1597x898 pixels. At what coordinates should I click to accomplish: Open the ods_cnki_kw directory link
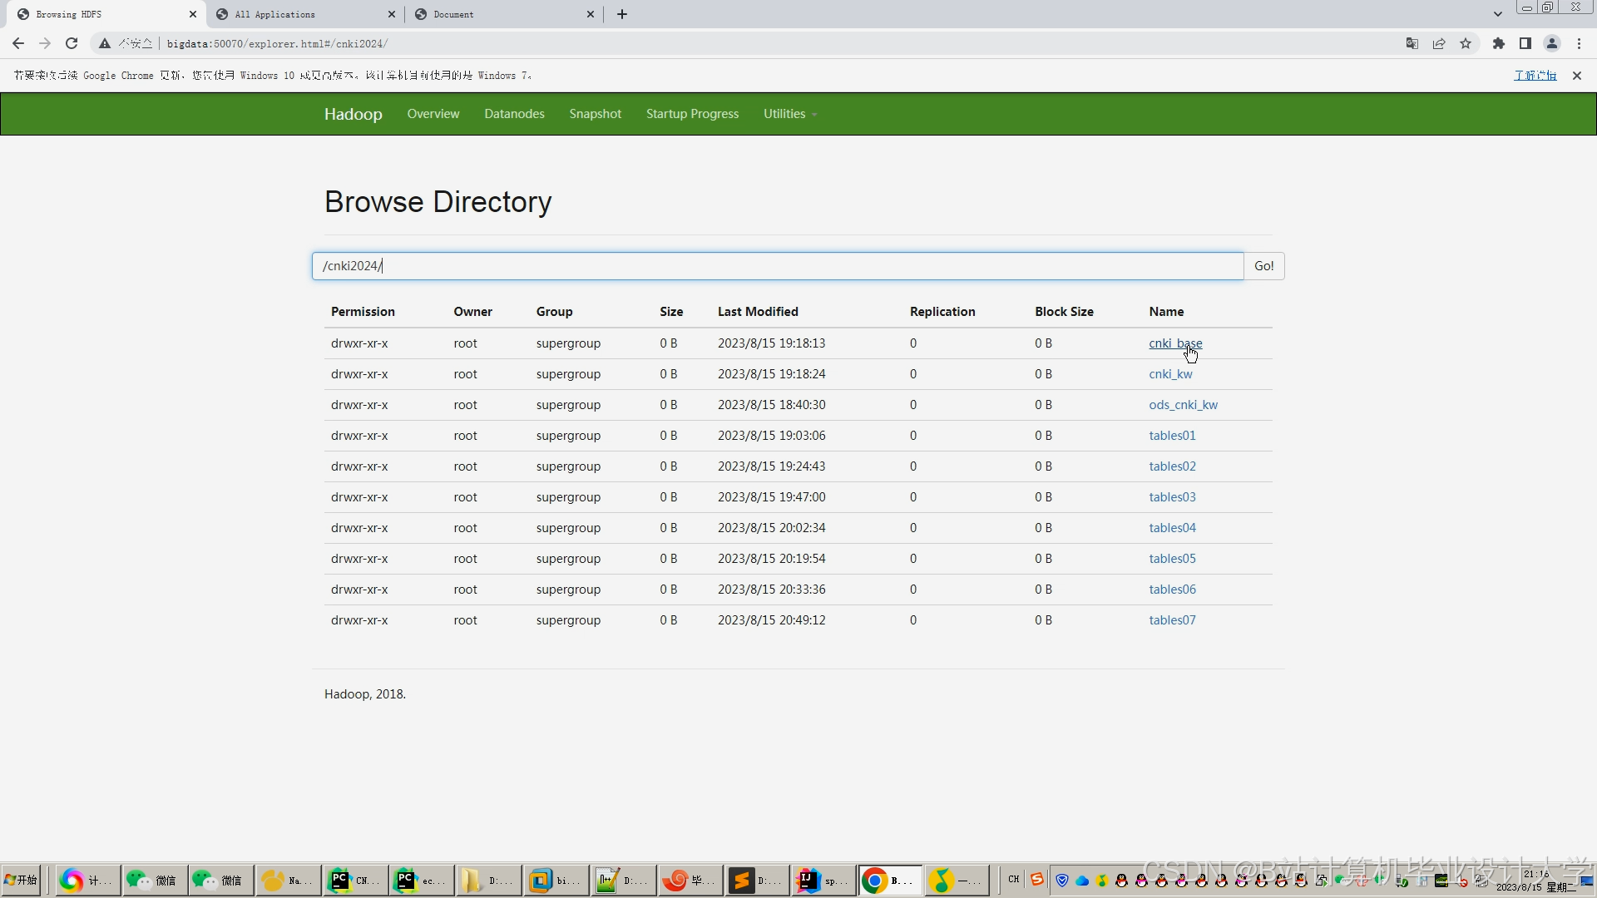pos(1183,405)
